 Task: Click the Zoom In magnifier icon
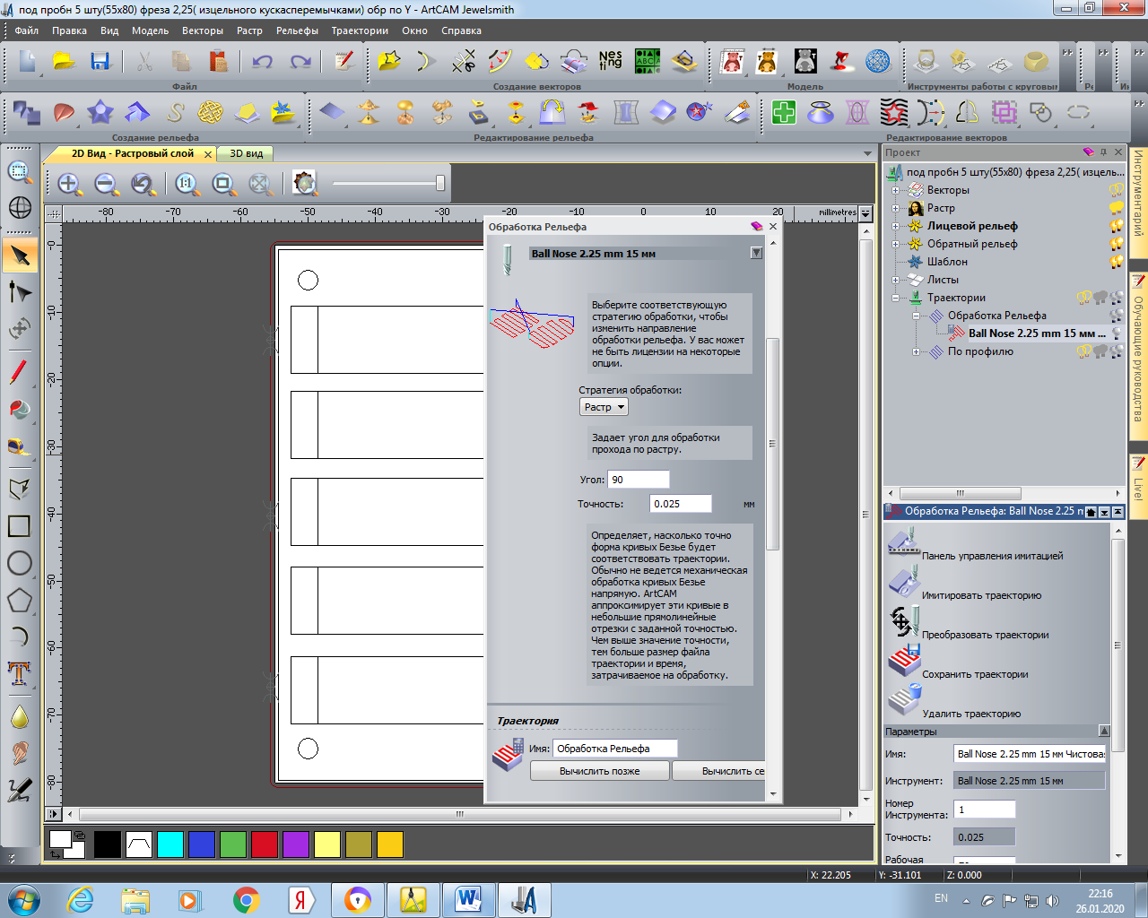tap(69, 185)
